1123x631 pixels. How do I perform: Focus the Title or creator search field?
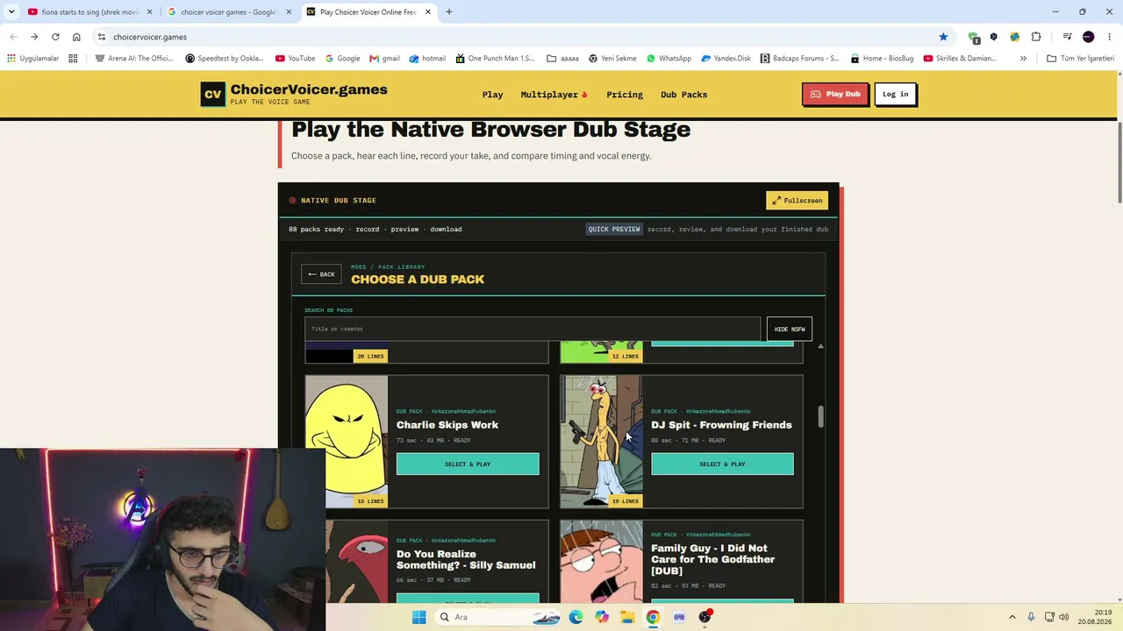[x=533, y=329]
